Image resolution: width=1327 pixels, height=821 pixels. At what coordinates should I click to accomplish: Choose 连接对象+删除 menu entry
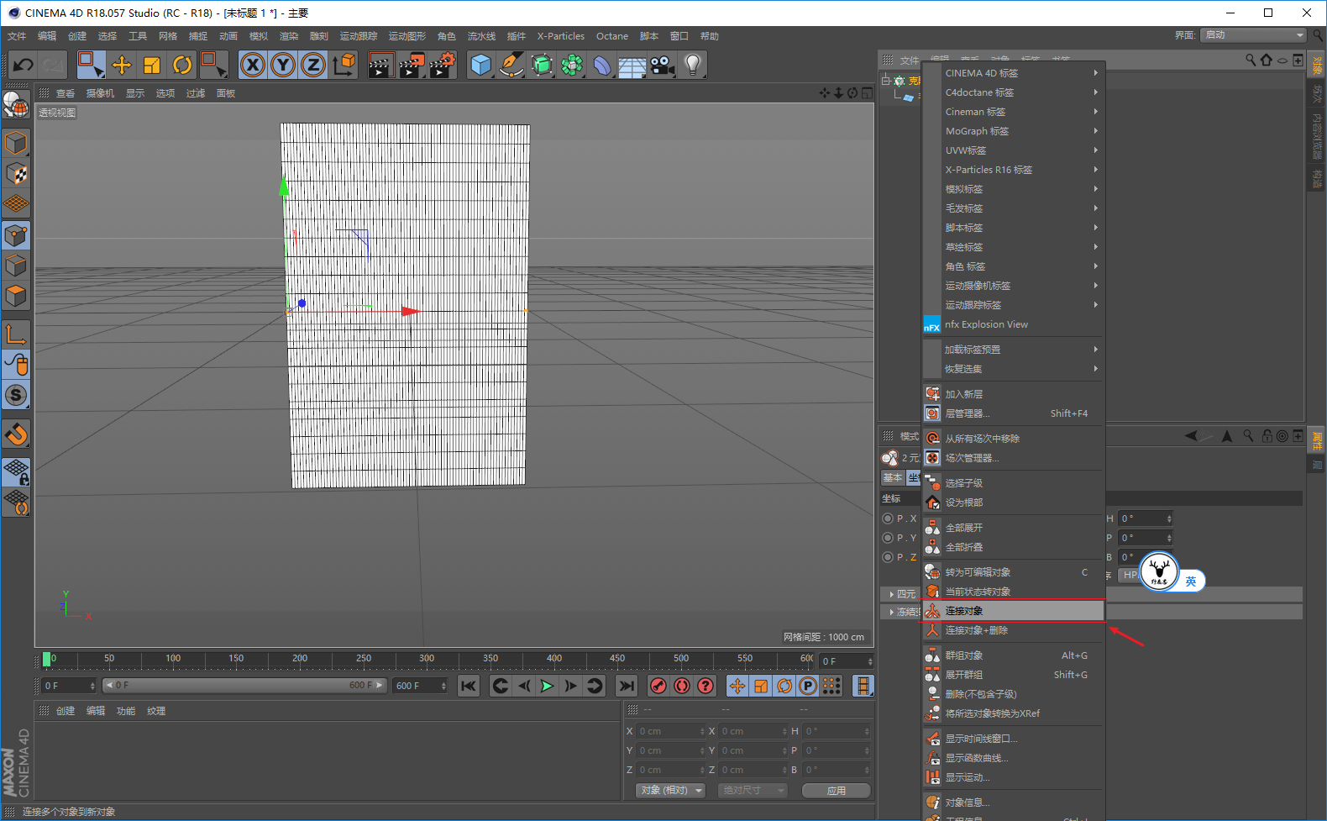click(x=1014, y=630)
